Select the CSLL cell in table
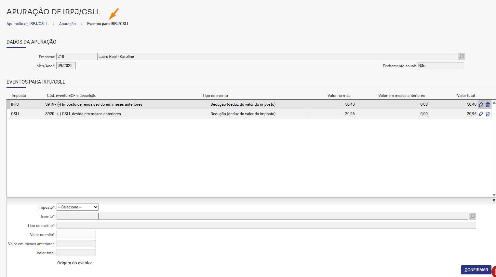496x277 pixels. coord(16,114)
